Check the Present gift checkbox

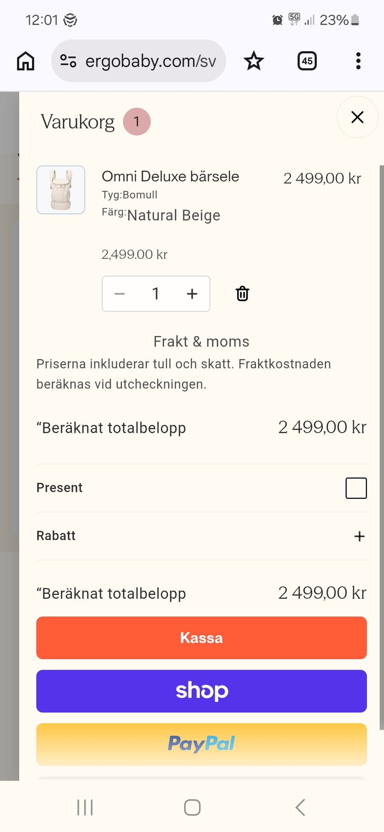point(356,488)
